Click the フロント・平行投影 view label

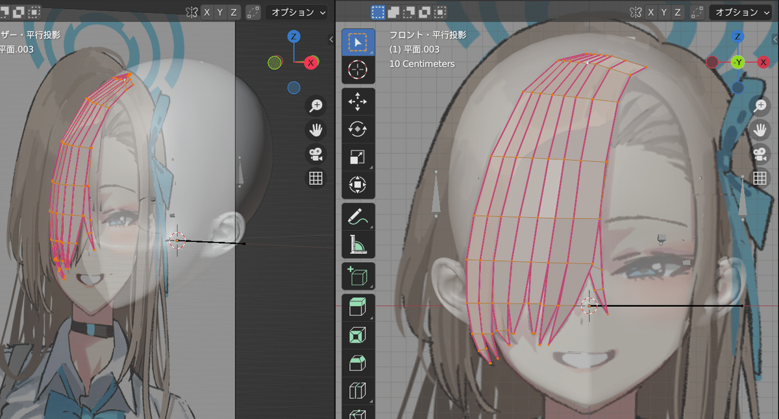pos(428,35)
